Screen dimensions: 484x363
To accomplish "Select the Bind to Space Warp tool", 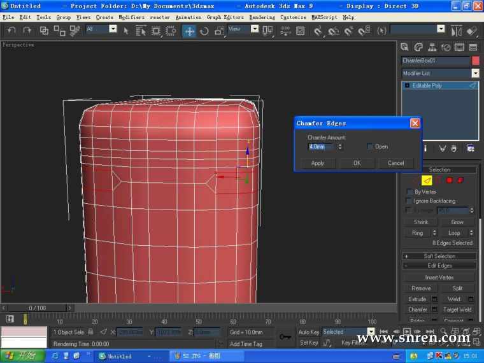I will click(x=75, y=31).
